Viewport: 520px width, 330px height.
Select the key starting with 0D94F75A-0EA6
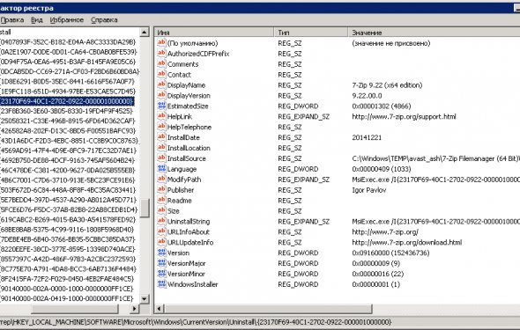pos(68,62)
